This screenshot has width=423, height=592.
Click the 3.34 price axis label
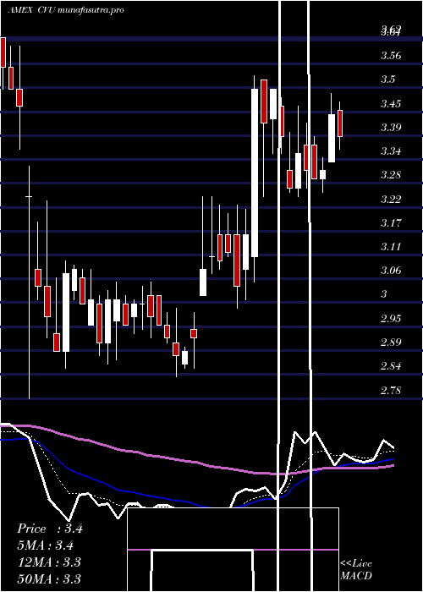coord(391,151)
